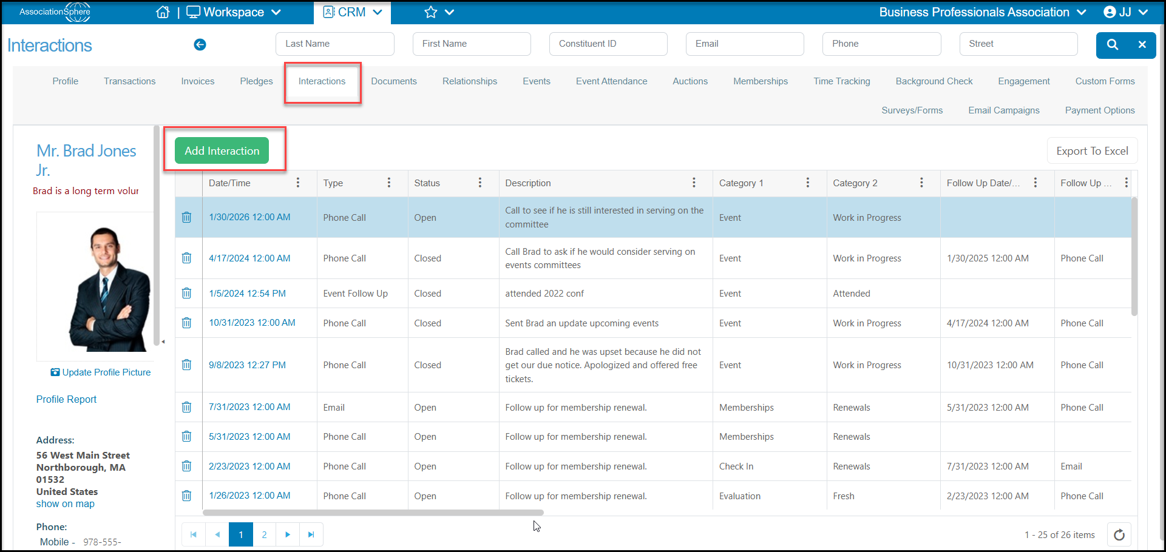Refresh the grid with the reload icon
Viewport: 1166px width, 552px height.
click(x=1119, y=534)
